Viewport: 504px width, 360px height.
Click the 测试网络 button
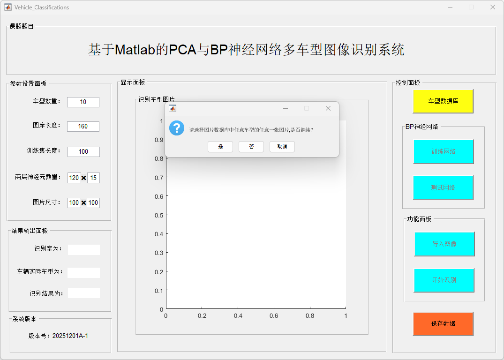[x=443, y=187]
